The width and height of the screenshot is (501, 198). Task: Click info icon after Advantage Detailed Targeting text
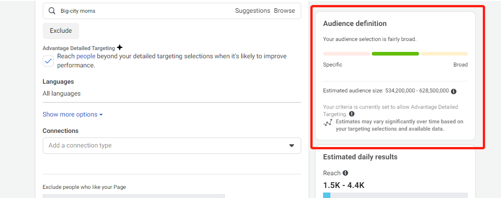[x=352, y=114]
